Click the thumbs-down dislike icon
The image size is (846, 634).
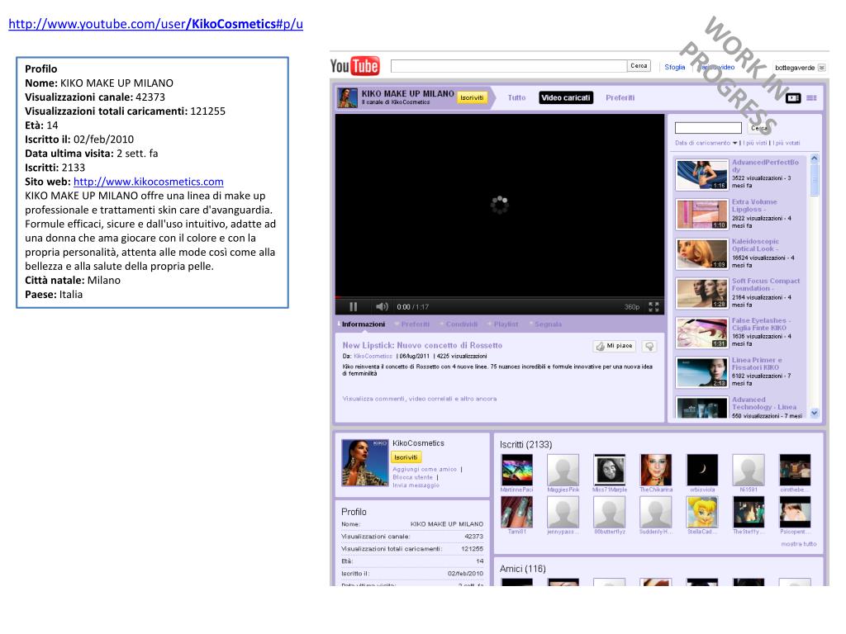(649, 346)
